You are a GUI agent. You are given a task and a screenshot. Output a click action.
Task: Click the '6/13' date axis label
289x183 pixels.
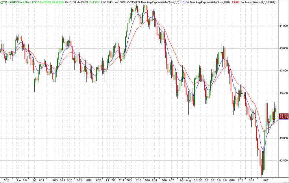click(55, 180)
